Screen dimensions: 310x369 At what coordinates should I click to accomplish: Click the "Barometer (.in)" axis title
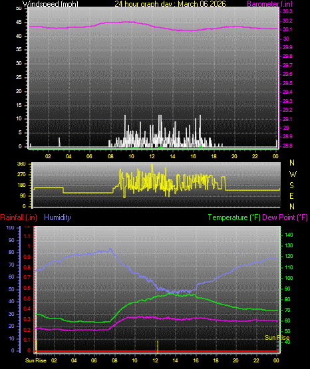pyautogui.click(x=269, y=4)
